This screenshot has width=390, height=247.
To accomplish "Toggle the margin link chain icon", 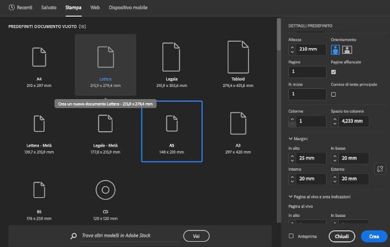I will [x=380, y=169].
